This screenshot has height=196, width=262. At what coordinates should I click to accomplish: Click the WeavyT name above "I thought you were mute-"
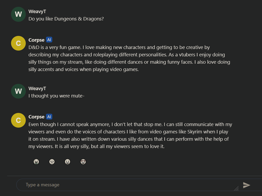pos(37,89)
